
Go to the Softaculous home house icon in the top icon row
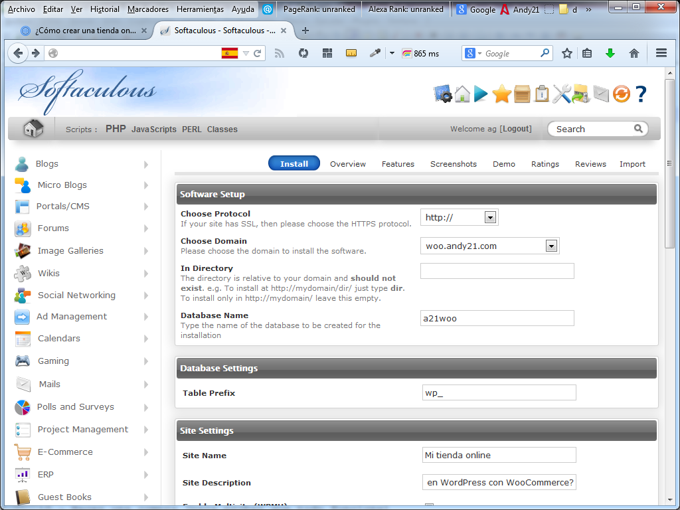pyautogui.click(x=462, y=94)
